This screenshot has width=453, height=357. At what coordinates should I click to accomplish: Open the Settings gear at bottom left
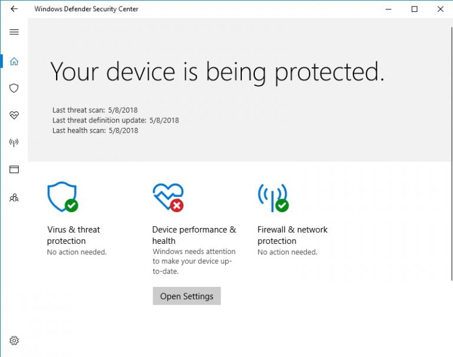click(14, 341)
